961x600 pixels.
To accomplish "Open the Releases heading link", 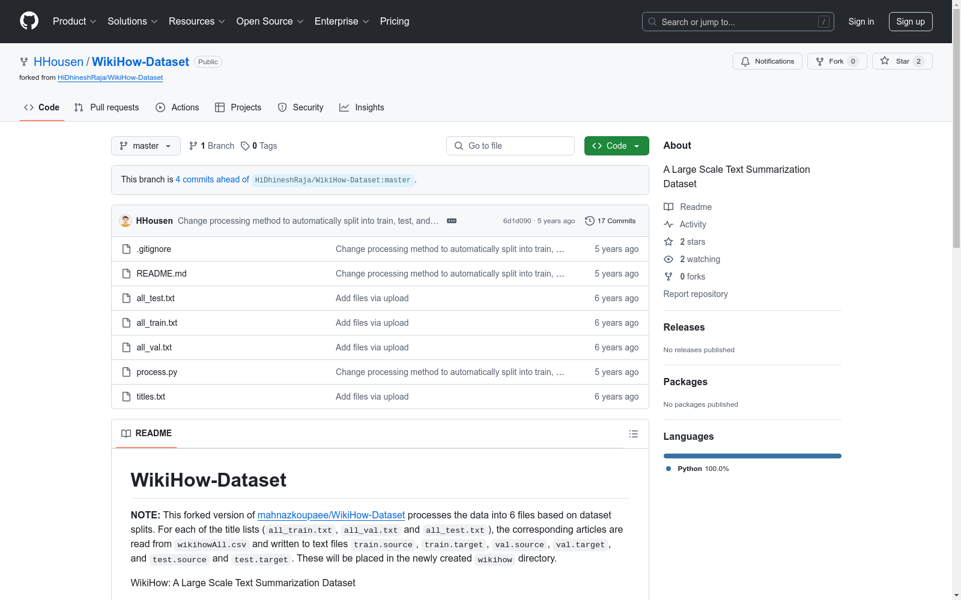I will tap(684, 327).
